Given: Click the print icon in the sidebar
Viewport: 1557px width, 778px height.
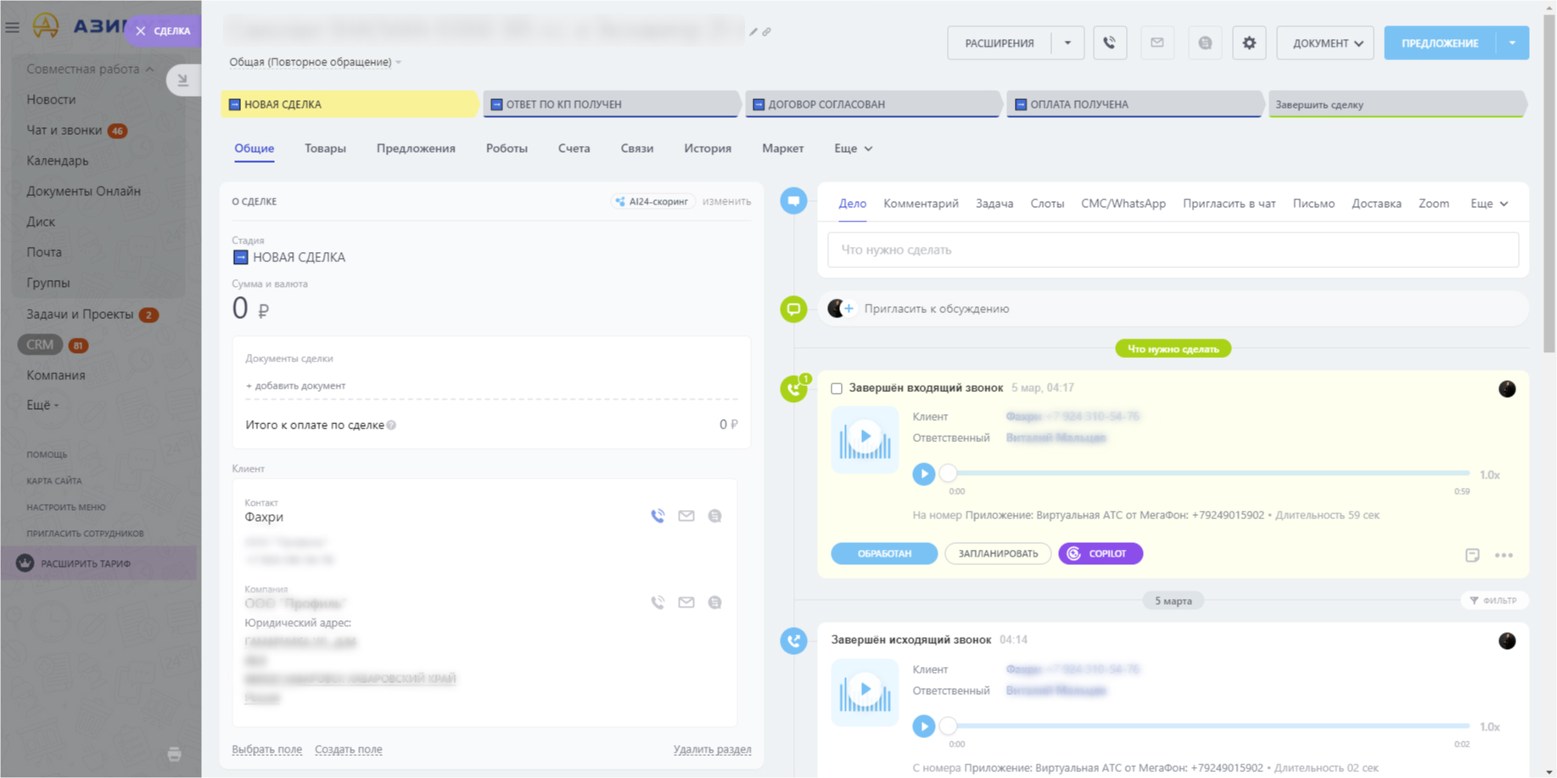Looking at the screenshot, I should 174,754.
